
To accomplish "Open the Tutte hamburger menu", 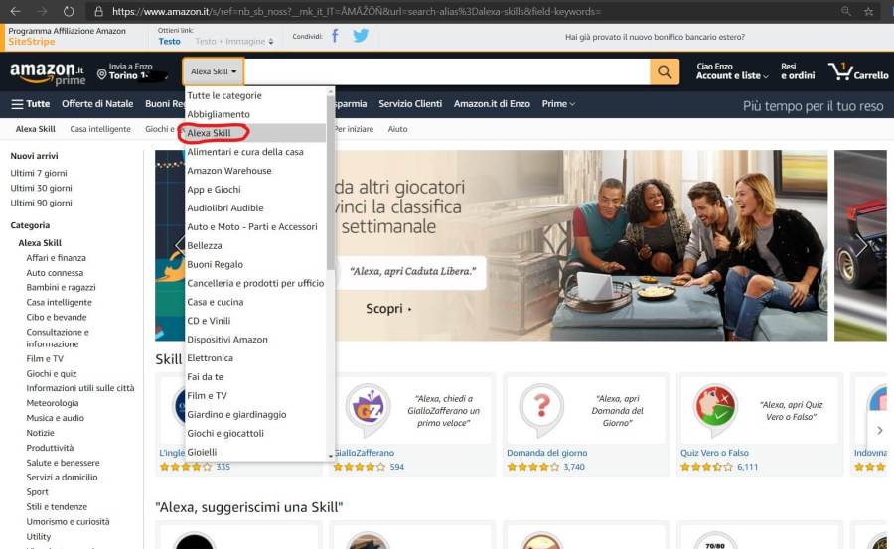I will pyautogui.click(x=31, y=104).
